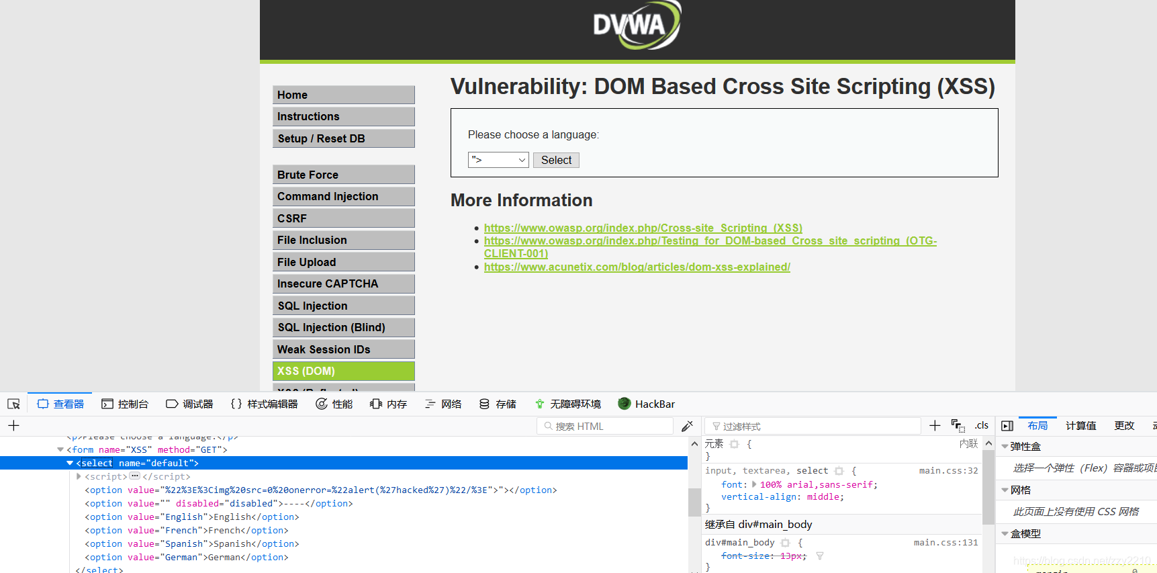The height and width of the screenshot is (573, 1157).
Task: Collapse the Flexbox (弹性盒) section
Action: (x=1005, y=447)
